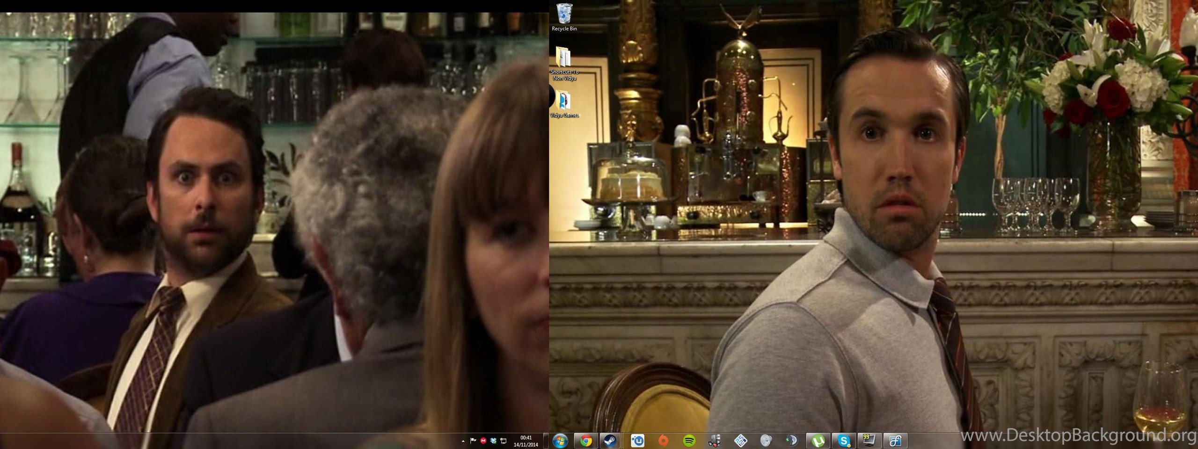Open the speaker audio taskbar icon

pos(766,441)
